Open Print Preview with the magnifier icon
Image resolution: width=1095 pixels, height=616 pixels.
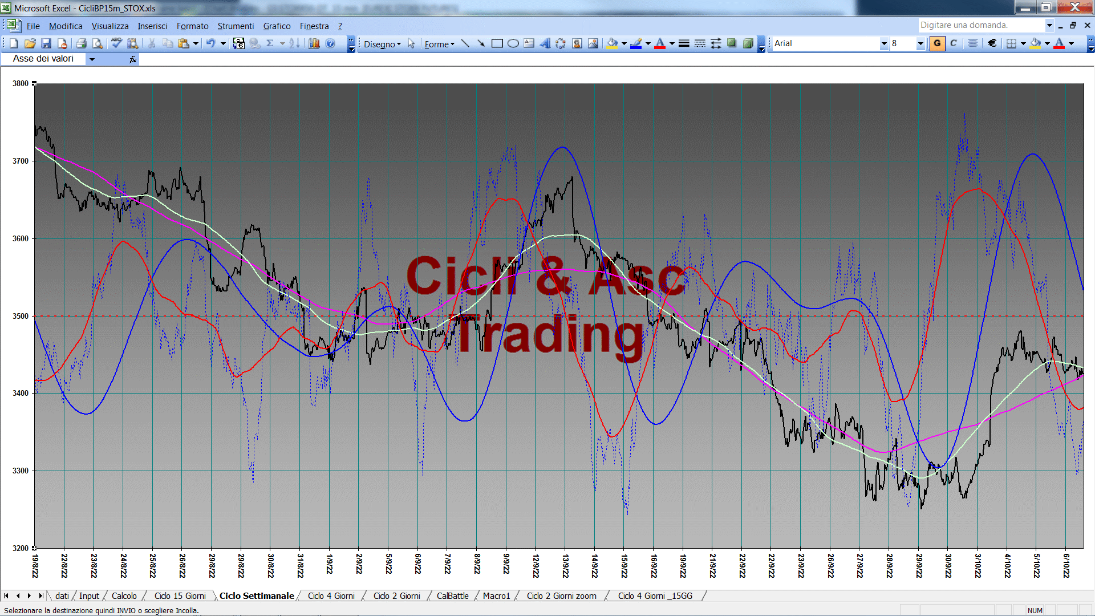[98, 43]
